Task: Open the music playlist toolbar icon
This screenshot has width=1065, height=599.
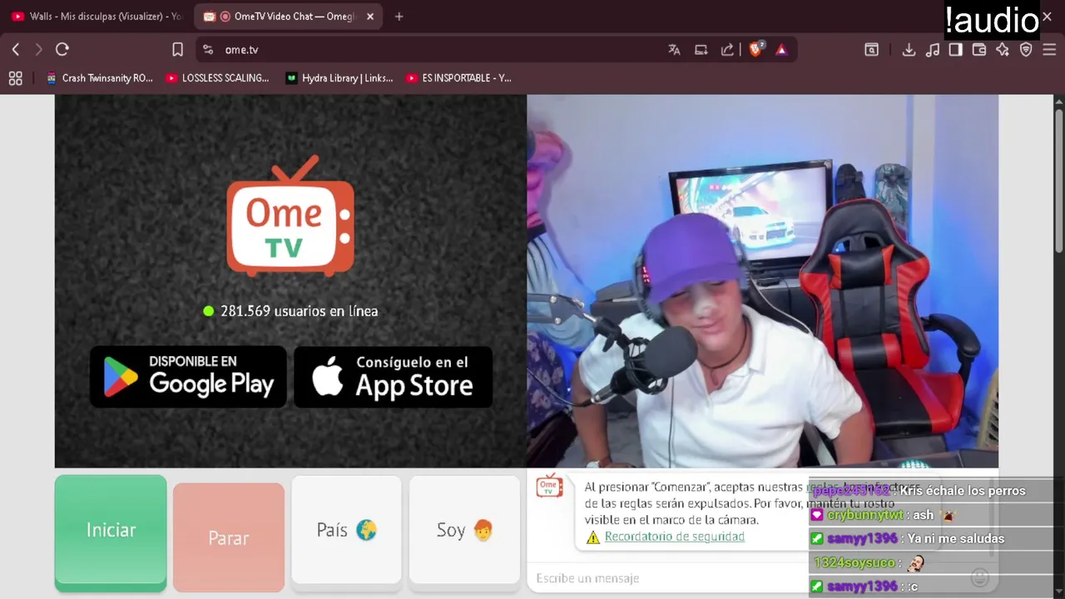Action: pos(933,50)
